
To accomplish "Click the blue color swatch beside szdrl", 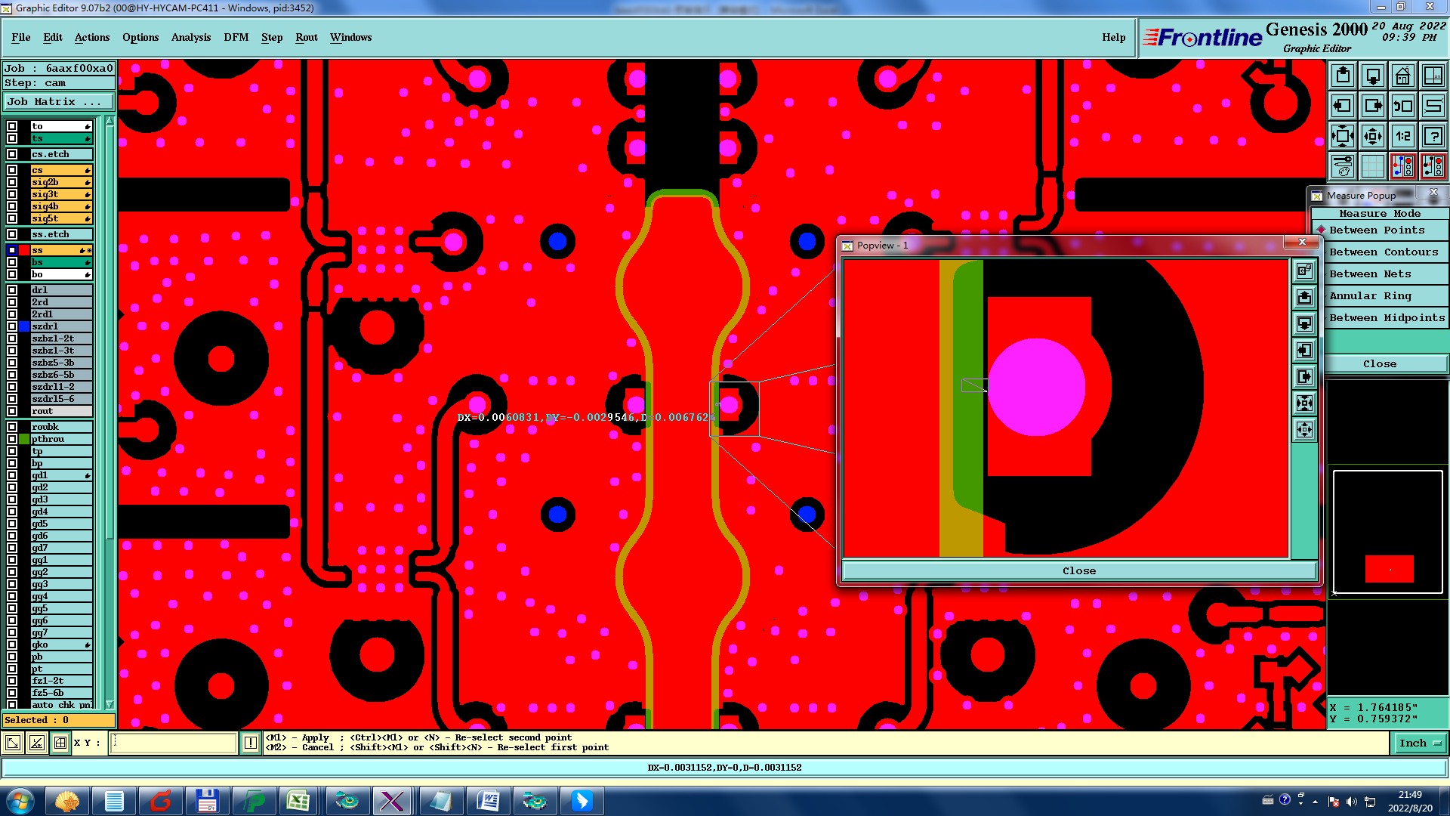I will [24, 326].
